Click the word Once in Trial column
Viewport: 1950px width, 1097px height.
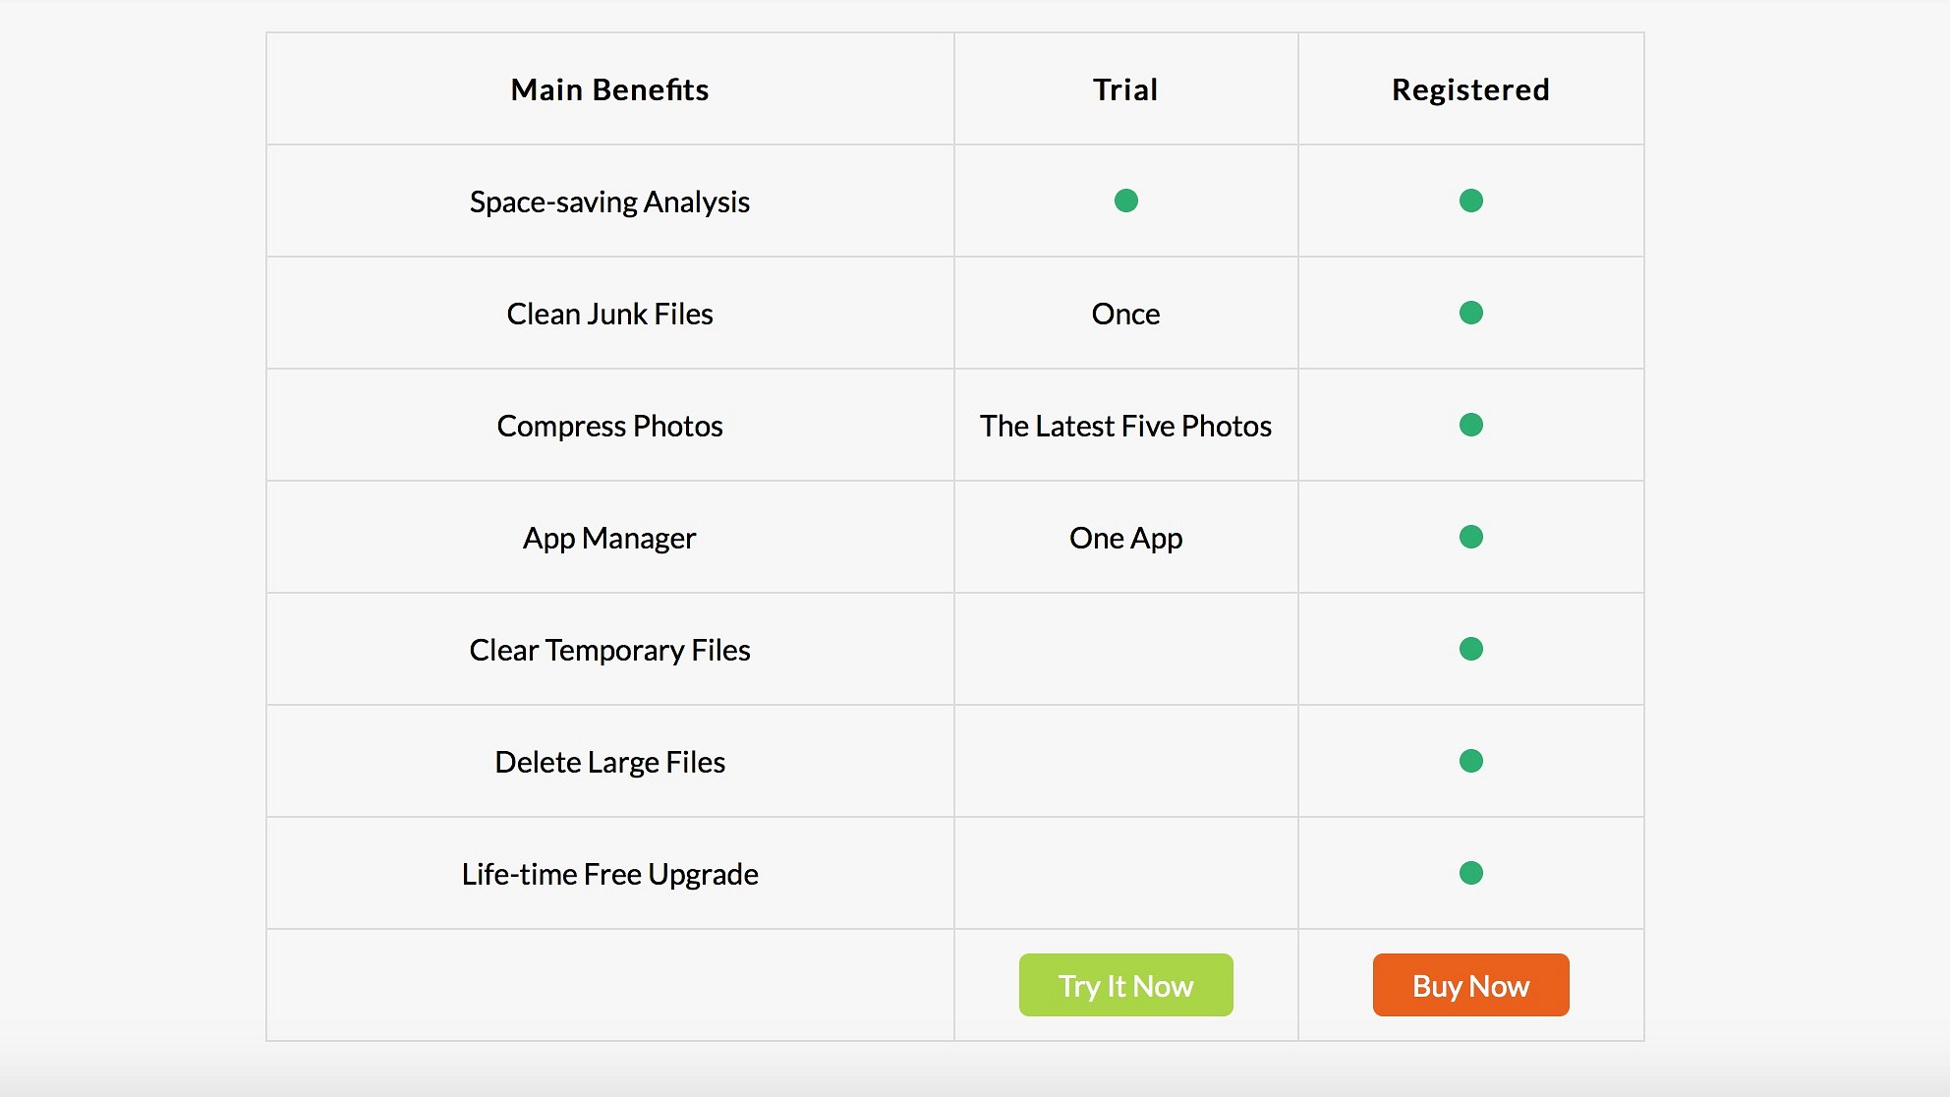point(1125,314)
